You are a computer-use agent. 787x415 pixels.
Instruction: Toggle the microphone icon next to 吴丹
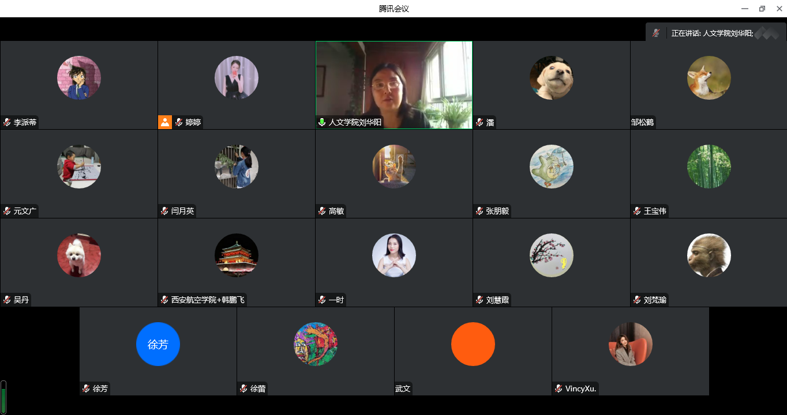click(7, 300)
